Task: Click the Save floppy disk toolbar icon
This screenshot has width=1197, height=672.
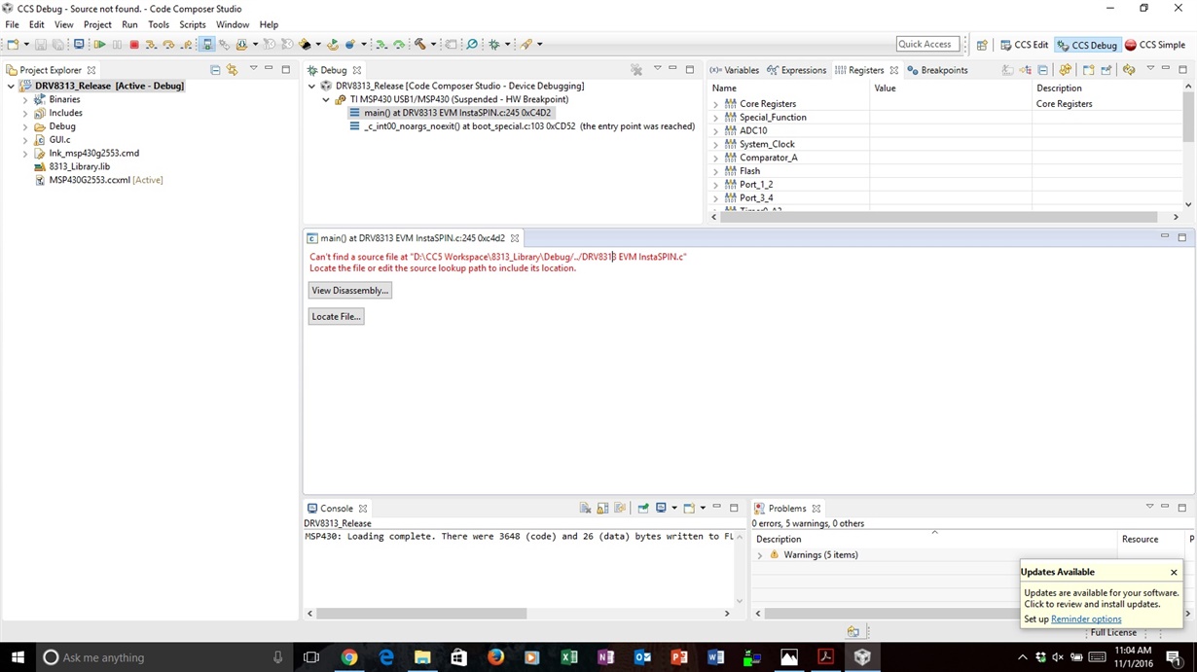Action: pos(41,45)
